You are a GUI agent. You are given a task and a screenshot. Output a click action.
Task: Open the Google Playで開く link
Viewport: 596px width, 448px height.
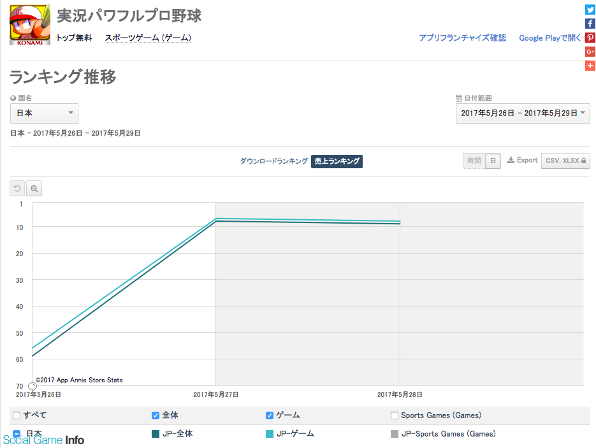(549, 38)
